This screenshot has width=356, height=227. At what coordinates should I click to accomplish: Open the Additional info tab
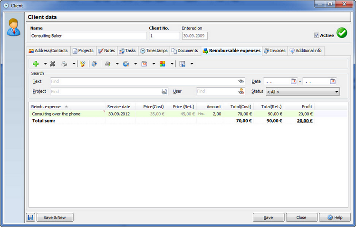click(x=306, y=51)
